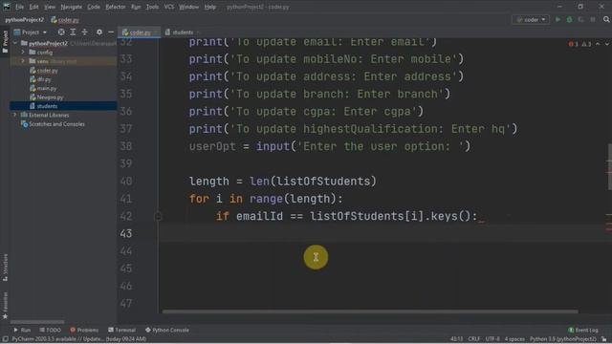This screenshot has height=344, width=612.
Task: Open the Project view selector dropdown
Action: [x=31, y=32]
